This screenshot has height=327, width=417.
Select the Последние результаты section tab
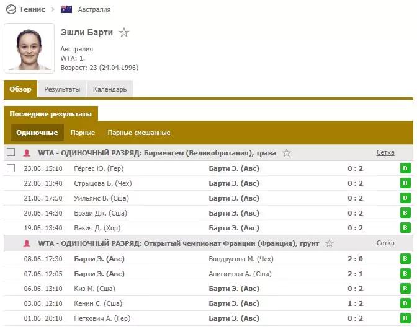[x=50, y=114]
